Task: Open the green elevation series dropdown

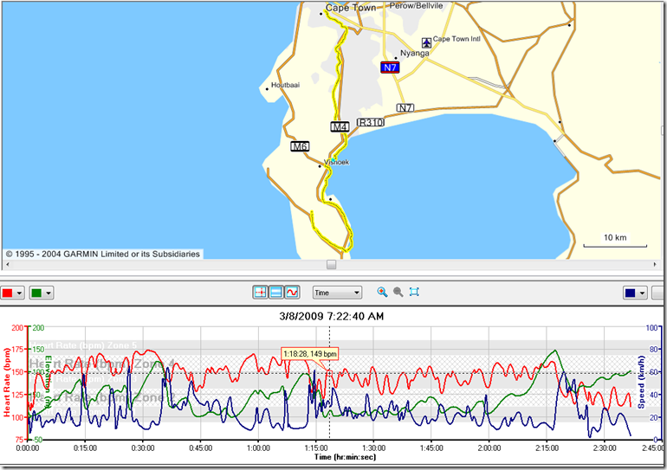Action: pyautogui.click(x=42, y=293)
